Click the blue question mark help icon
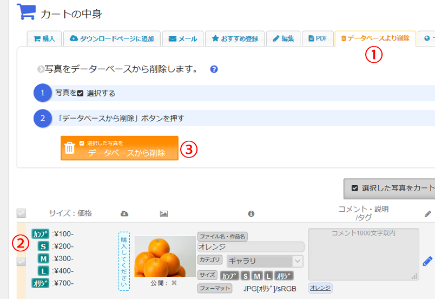Image resolution: width=435 pixels, height=299 pixels. (x=214, y=69)
